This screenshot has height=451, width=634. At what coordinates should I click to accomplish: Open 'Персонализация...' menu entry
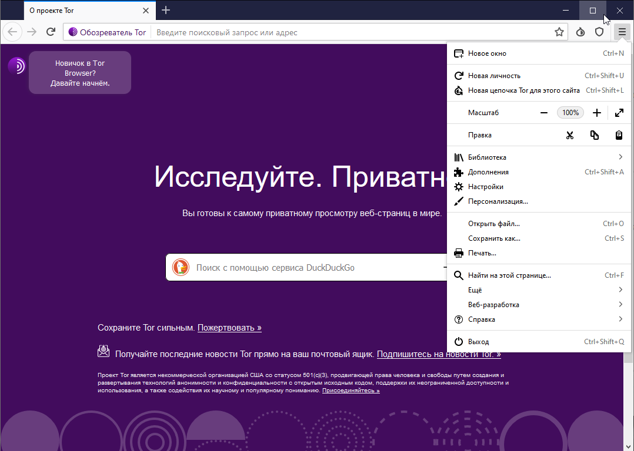click(x=539, y=201)
